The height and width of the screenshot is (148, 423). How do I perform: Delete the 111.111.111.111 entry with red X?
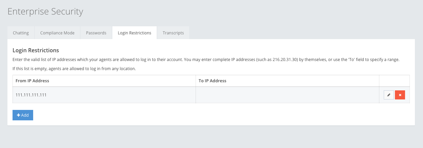(x=400, y=95)
